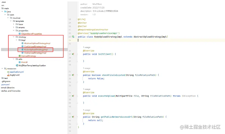Image resolution: width=225 pixels, height=134 pixels.
Task: Click class icon beside OssUploadStrategyImpl
Action: pos(22,53)
